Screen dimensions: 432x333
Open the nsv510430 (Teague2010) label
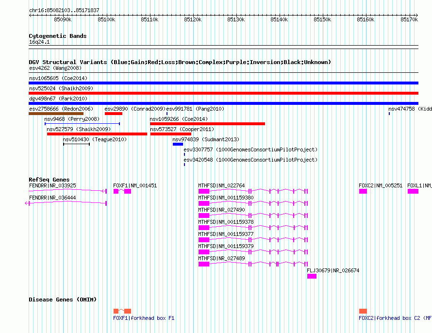[95, 139]
